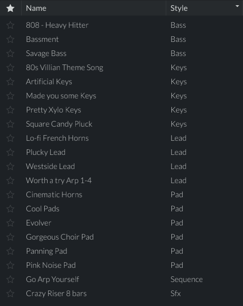
Task: Choose the Square Candy Pluck preset
Action: pos(121,124)
